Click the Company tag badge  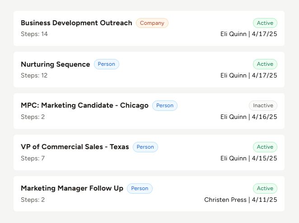click(x=152, y=23)
